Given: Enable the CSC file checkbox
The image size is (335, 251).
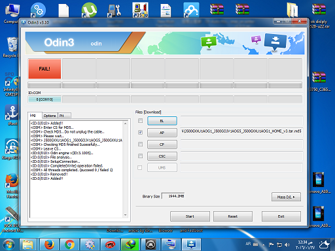Looking at the screenshot, I should click(140, 156).
